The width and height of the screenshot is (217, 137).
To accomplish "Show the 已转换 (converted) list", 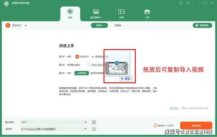I will (x=118, y=25).
